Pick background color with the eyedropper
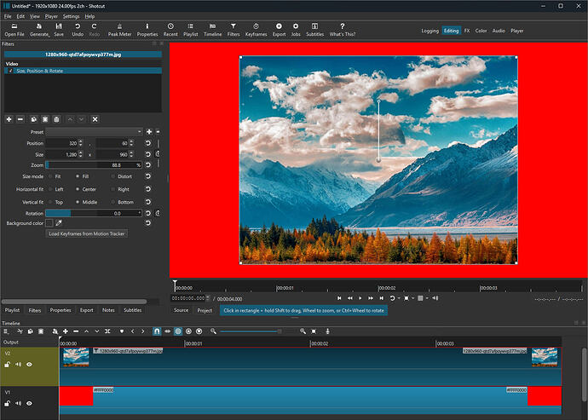This screenshot has height=420, width=588. [59, 222]
